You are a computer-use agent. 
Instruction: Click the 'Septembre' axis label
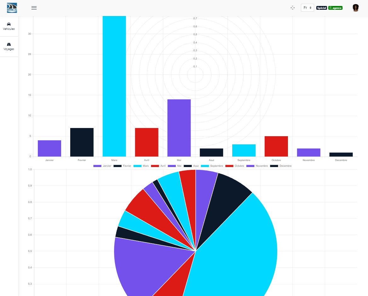point(244,160)
